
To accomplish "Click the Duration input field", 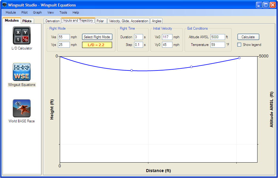I will [139, 37].
